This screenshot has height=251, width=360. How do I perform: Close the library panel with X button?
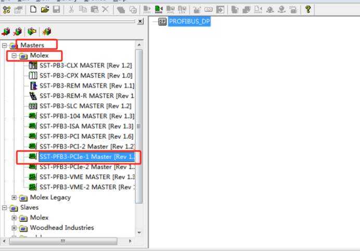(140, 21)
